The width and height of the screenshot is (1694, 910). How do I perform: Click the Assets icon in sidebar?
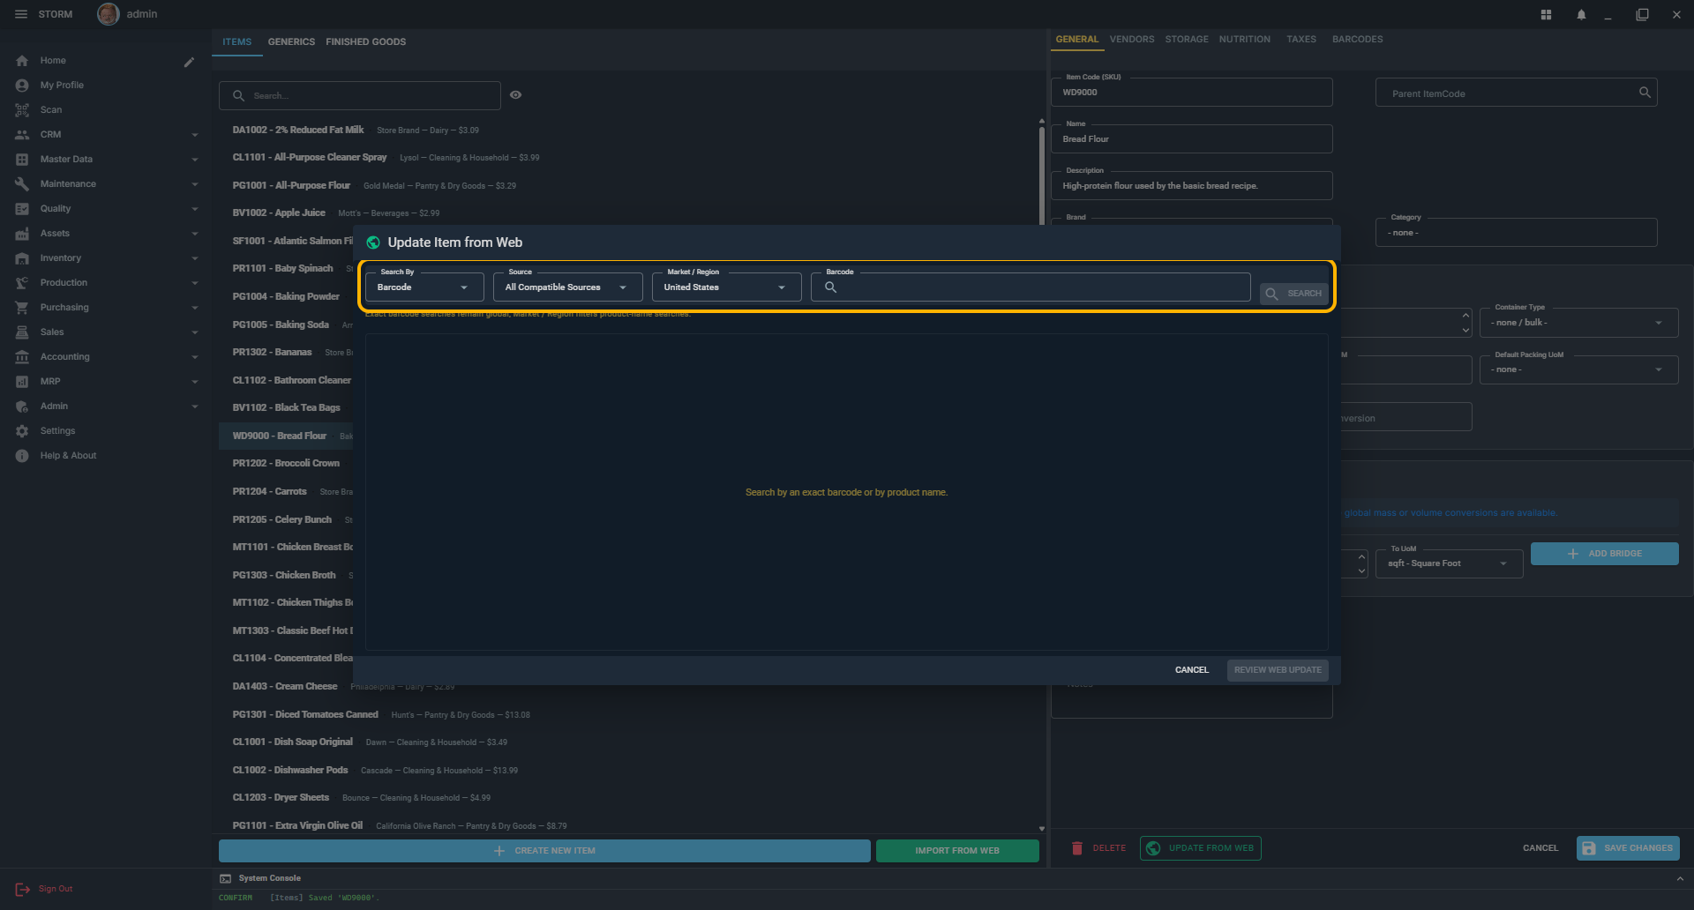22,234
